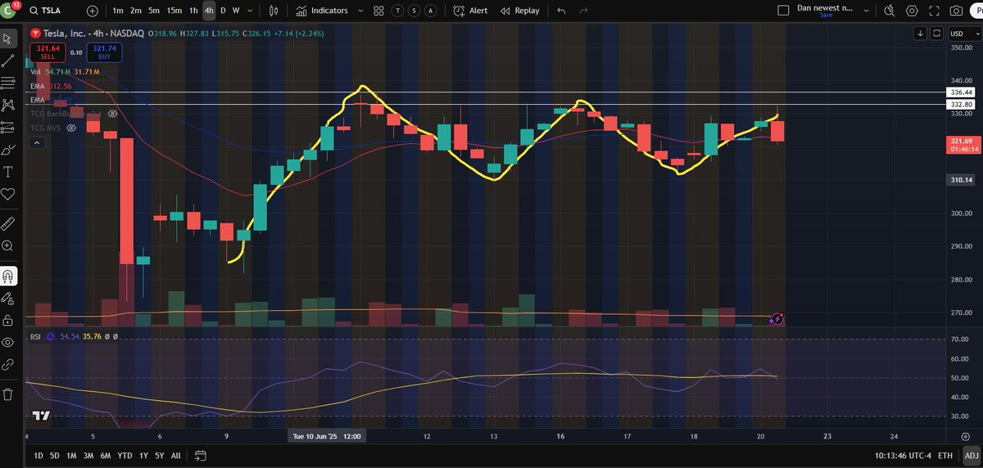983x468 pixels.
Task: Switch to the D daily timeframe
Action: pos(223,11)
